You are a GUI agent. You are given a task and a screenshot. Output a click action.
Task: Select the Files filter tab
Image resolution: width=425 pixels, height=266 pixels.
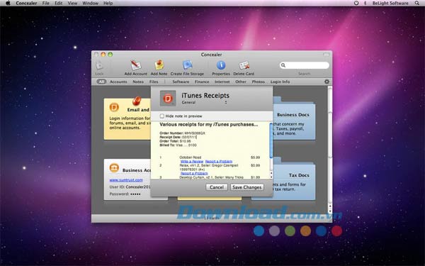pos(154,82)
